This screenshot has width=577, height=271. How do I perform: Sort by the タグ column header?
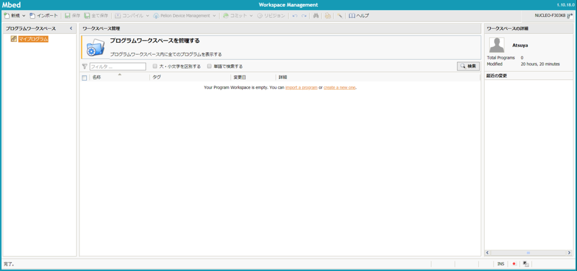[157, 77]
